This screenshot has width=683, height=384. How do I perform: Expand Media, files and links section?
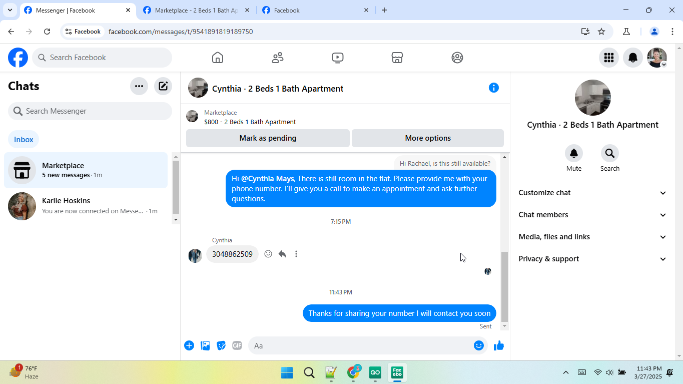coord(592,237)
